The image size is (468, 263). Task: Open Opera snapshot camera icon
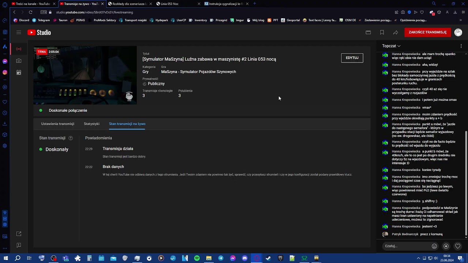(403, 12)
